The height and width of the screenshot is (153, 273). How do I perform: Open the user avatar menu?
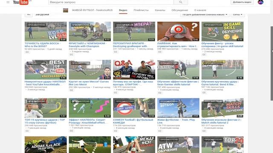261,2
